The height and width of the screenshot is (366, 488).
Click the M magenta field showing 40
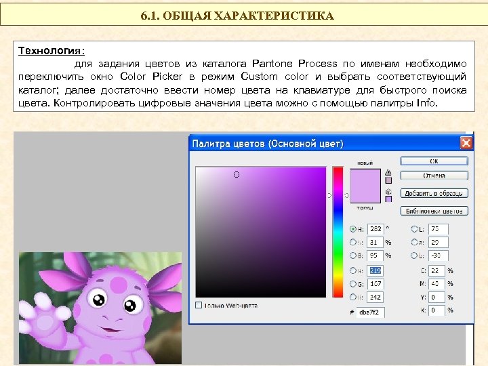tap(436, 284)
